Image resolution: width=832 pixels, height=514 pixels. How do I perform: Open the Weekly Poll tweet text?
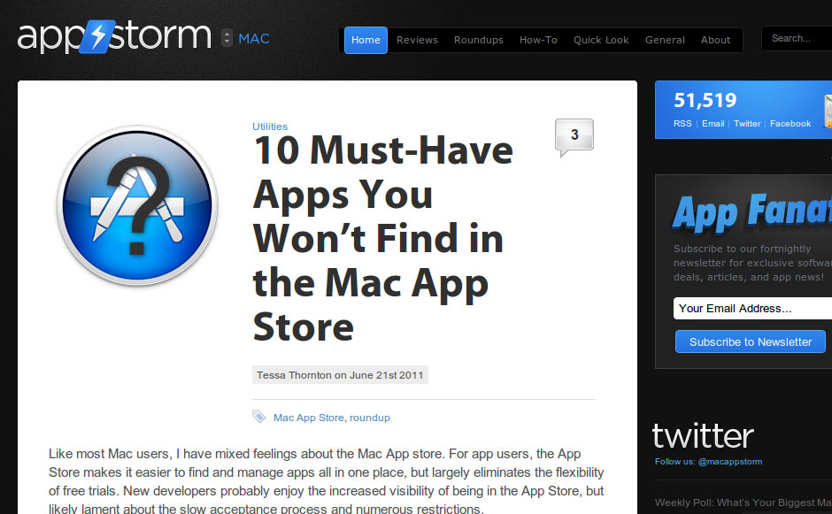743,502
